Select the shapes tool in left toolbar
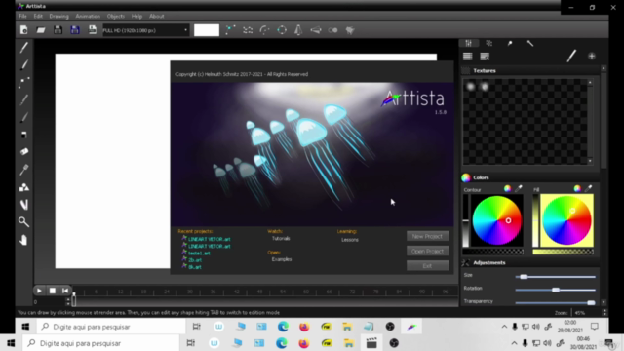This screenshot has height=351, width=624. coord(23,187)
